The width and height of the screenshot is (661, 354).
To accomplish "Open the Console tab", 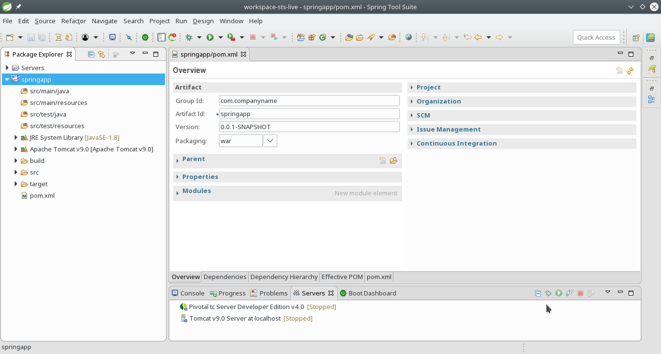I will [188, 293].
